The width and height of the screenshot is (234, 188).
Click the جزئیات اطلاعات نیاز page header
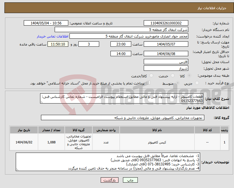tap(212, 8)
